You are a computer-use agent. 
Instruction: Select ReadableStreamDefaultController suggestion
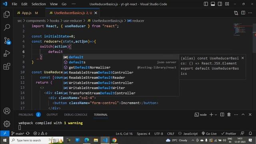pyautogui.click(x=121, y=72)
